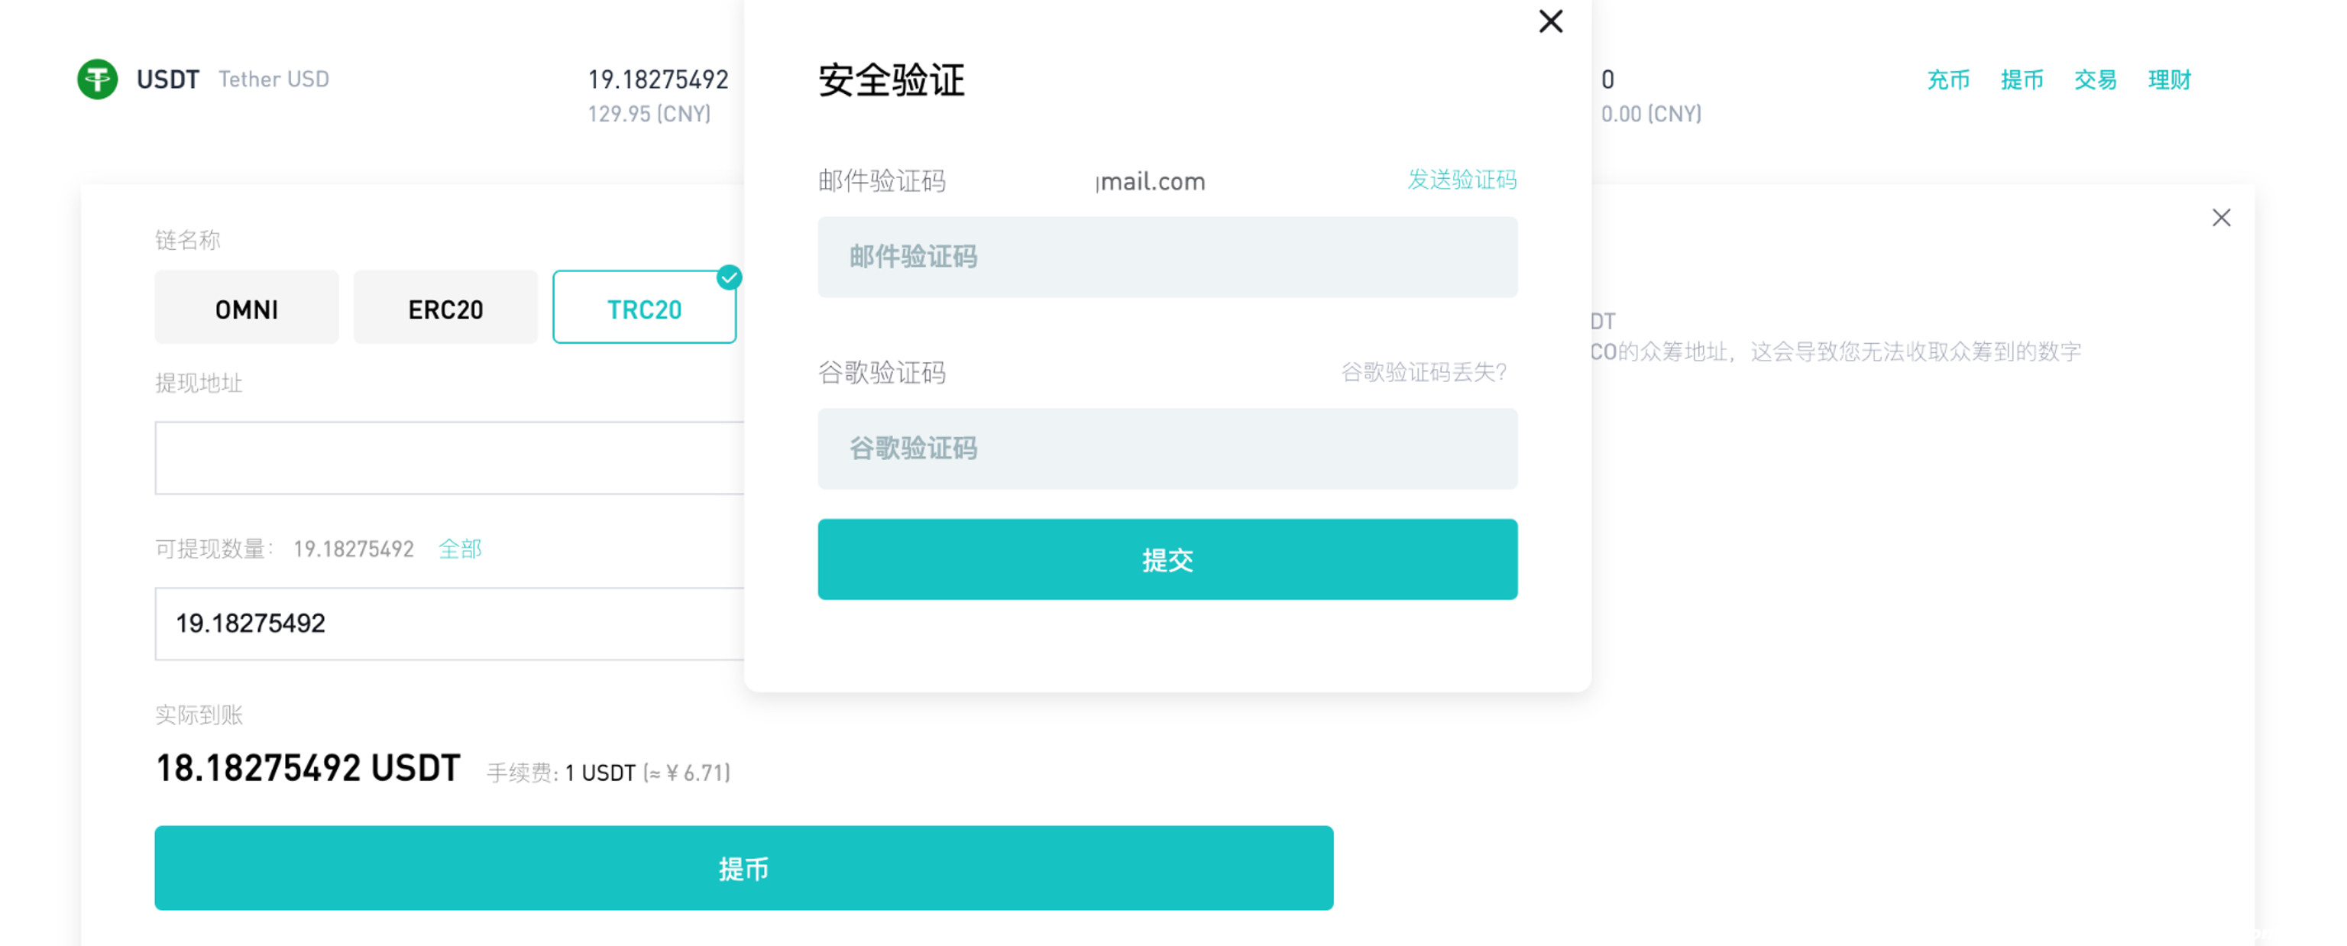Image resolution: width=2347 pixels, height=946 pixels.
Task: Focus the Google verification code field
Action: click(1166, 449)
